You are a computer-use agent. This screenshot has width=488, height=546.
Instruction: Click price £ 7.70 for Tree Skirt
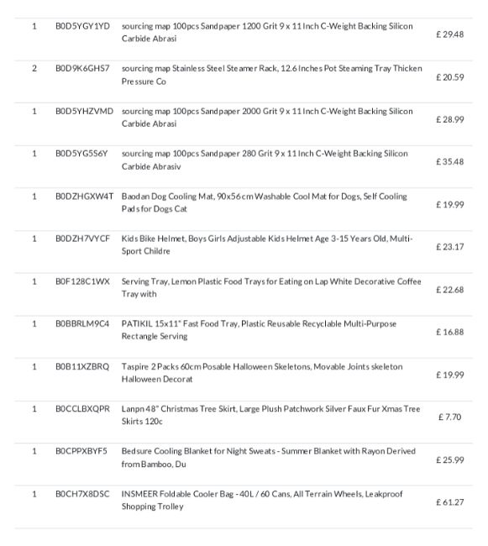click(x=449, y=417)
